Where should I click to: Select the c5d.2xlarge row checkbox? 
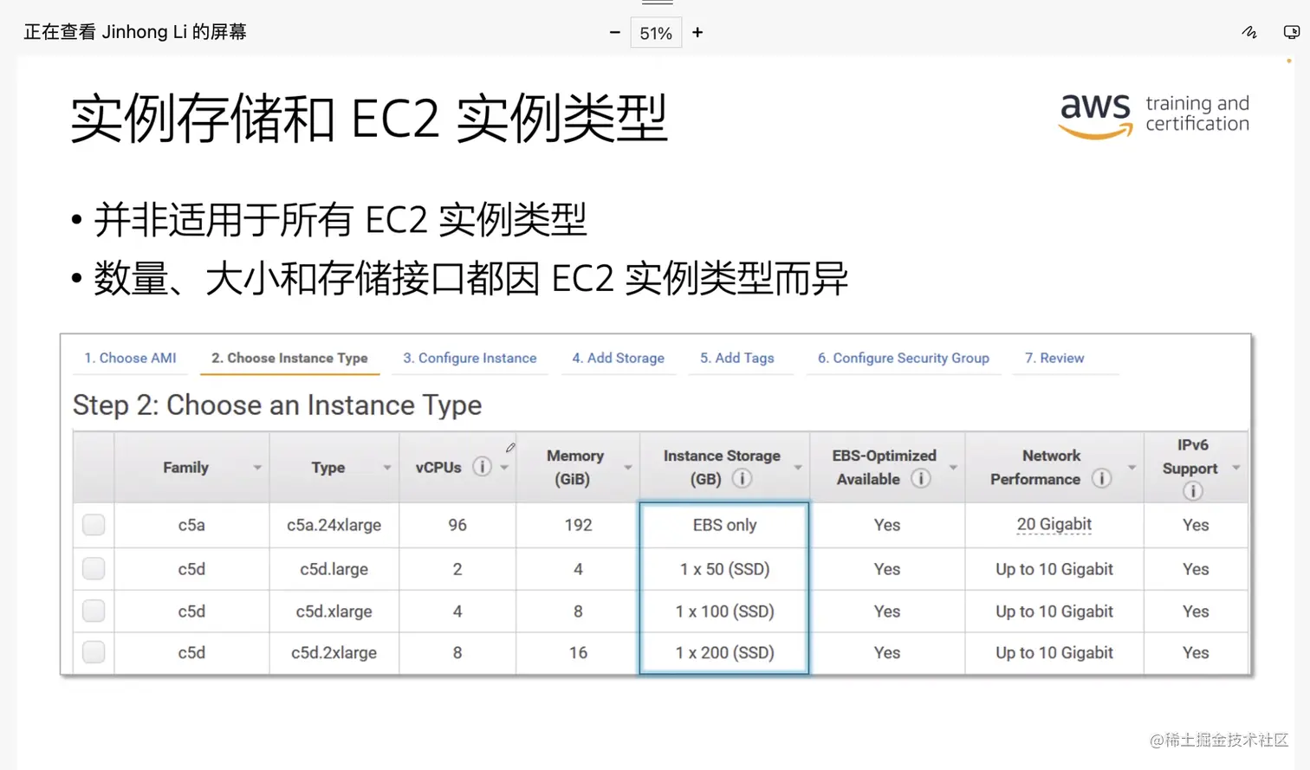[x=94, y=652]
